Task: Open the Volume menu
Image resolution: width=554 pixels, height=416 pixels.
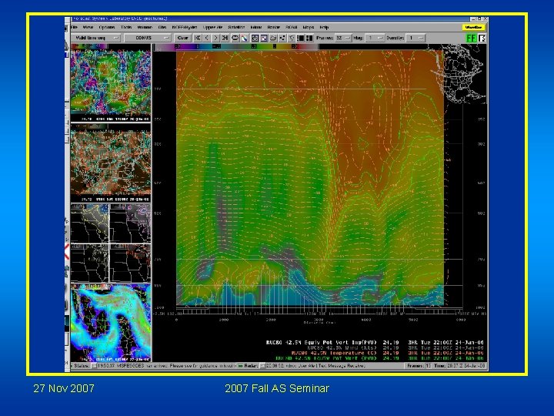Action: (145, 27)
